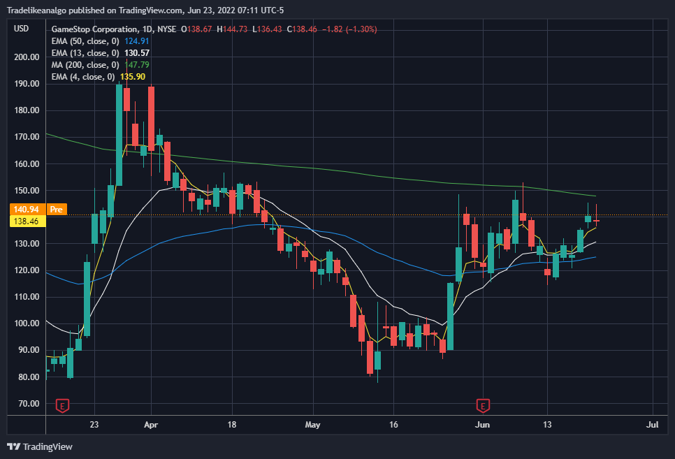Click the close price 138.46 in header
This screenshot has width=675, height=459.
(x=305, y=29)
